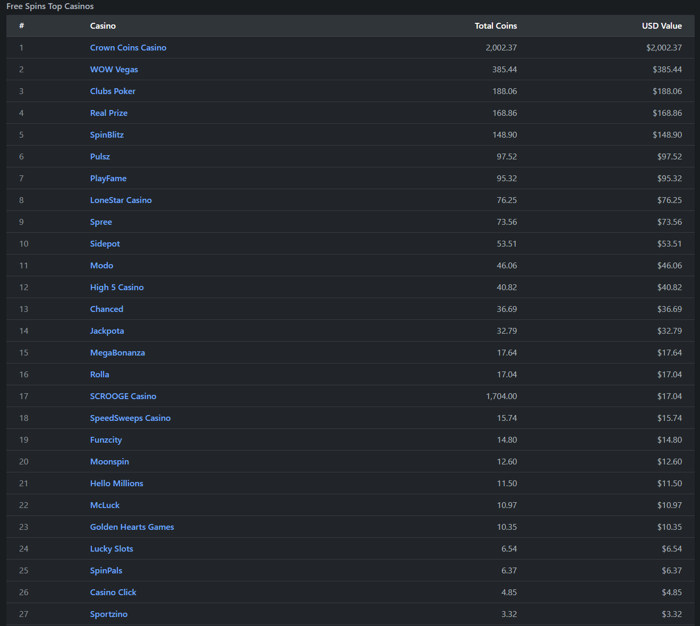This screenshot has width=700, height=626.
Task: Click the 385.44 total coins value
Action: [505, 69]
